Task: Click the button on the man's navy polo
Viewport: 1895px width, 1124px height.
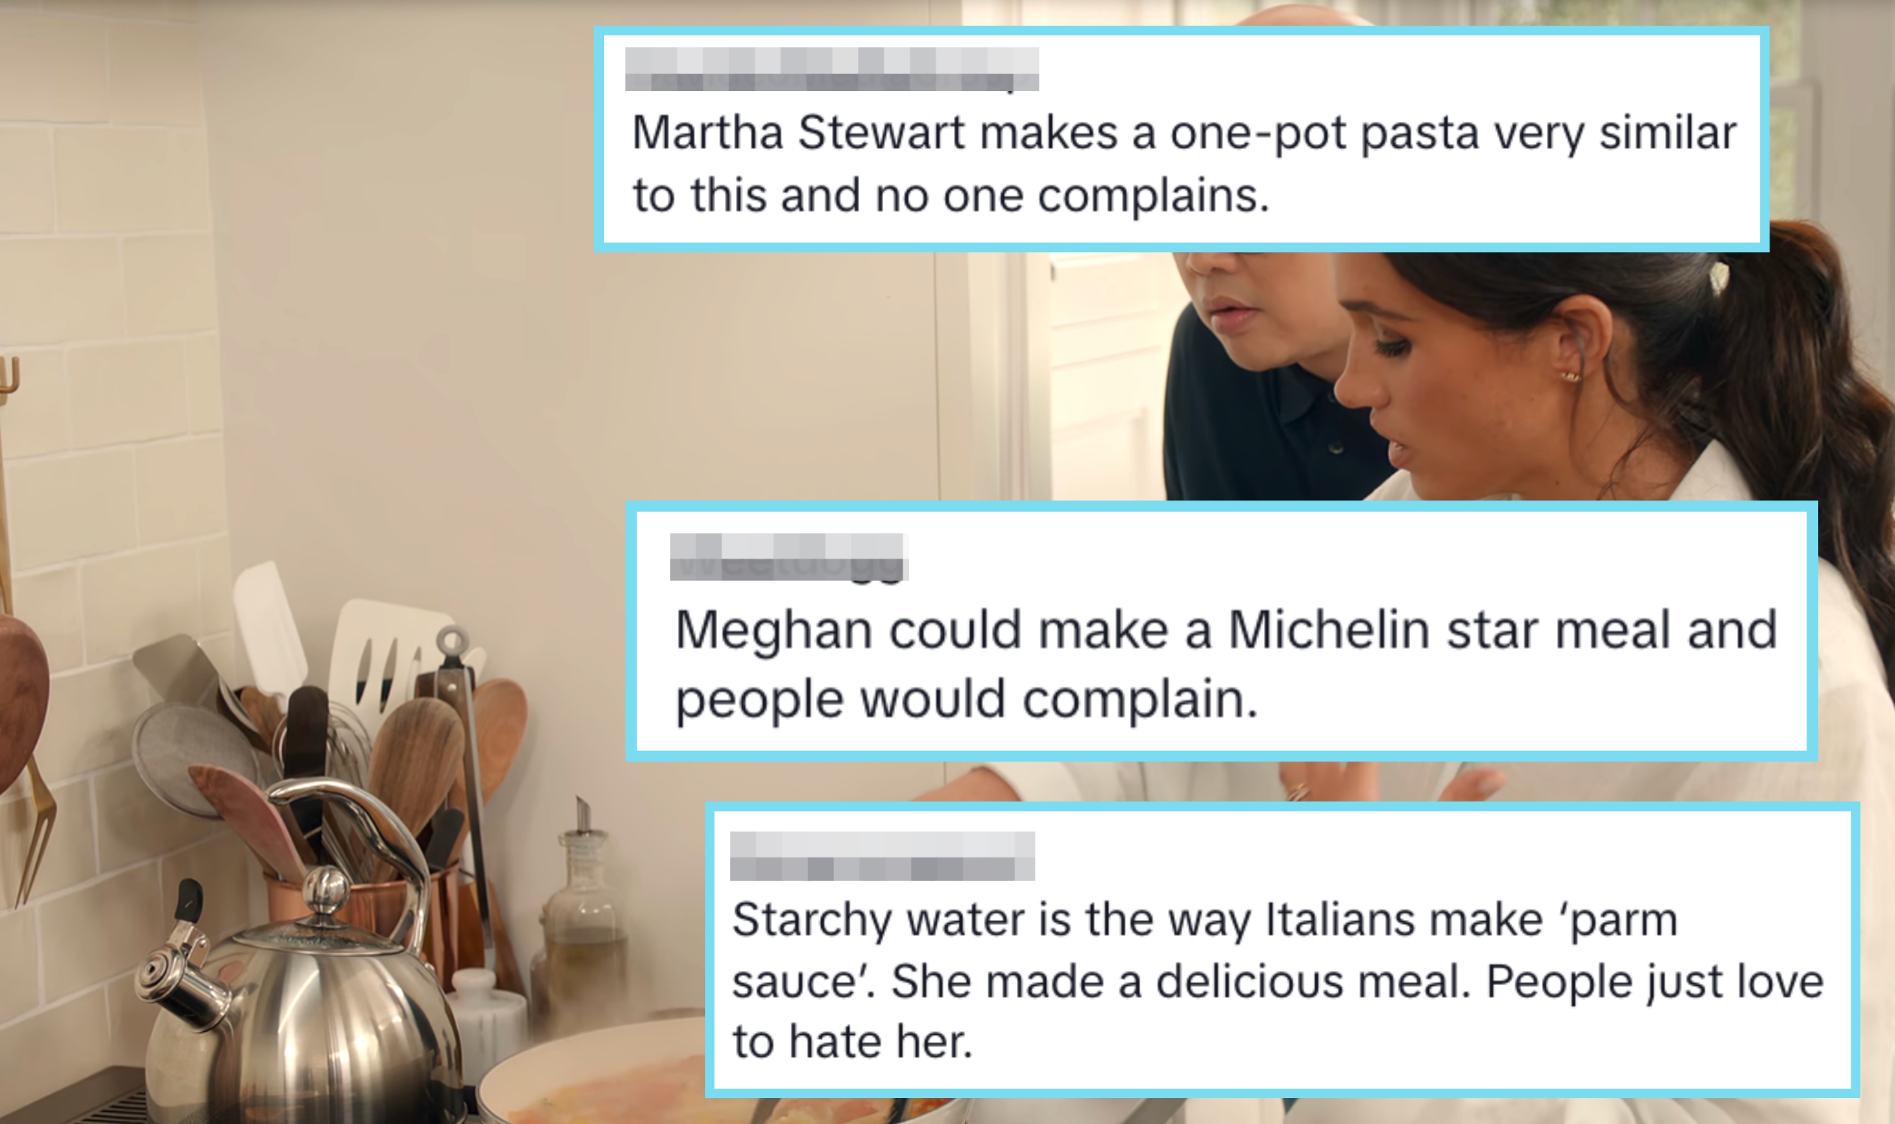Action: pos(1337,448)
